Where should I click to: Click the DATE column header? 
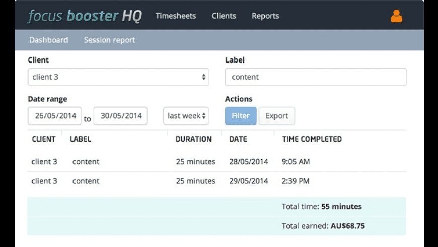(238, 139)
